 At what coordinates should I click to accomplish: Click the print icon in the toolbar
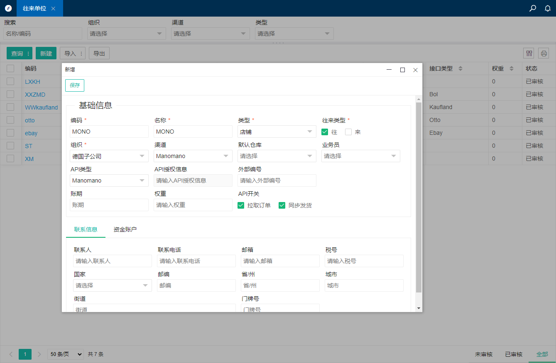(544, 53)
